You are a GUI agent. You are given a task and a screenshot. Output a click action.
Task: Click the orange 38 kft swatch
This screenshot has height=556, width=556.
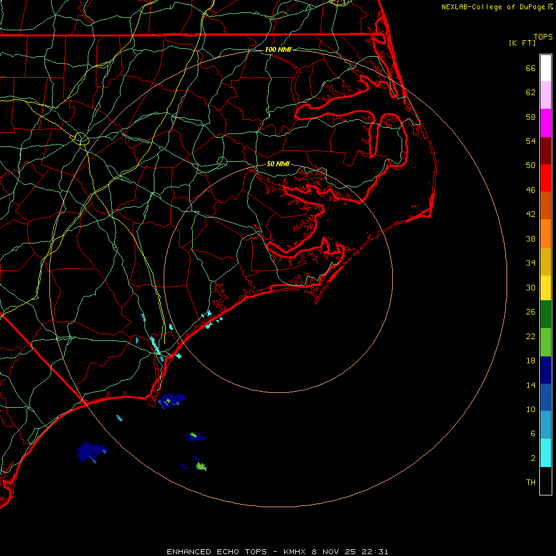(x=545, y=234)
